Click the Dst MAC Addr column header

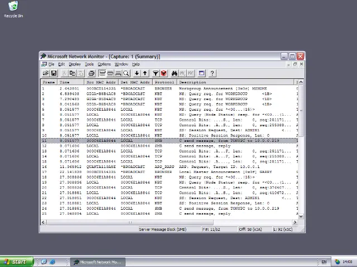pyautogui.click(x=135, y=82)
